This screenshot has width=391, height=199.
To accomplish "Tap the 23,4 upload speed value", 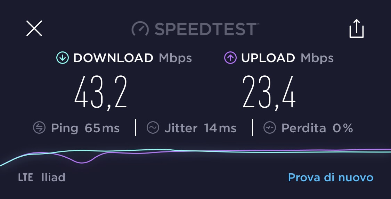I will point(269,93).
